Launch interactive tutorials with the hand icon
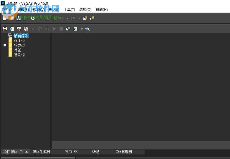Screen dimensions: 230x159 click(x=85, y=18)
